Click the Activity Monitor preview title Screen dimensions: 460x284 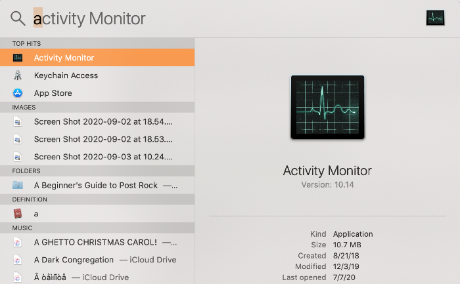coord(327,171)
